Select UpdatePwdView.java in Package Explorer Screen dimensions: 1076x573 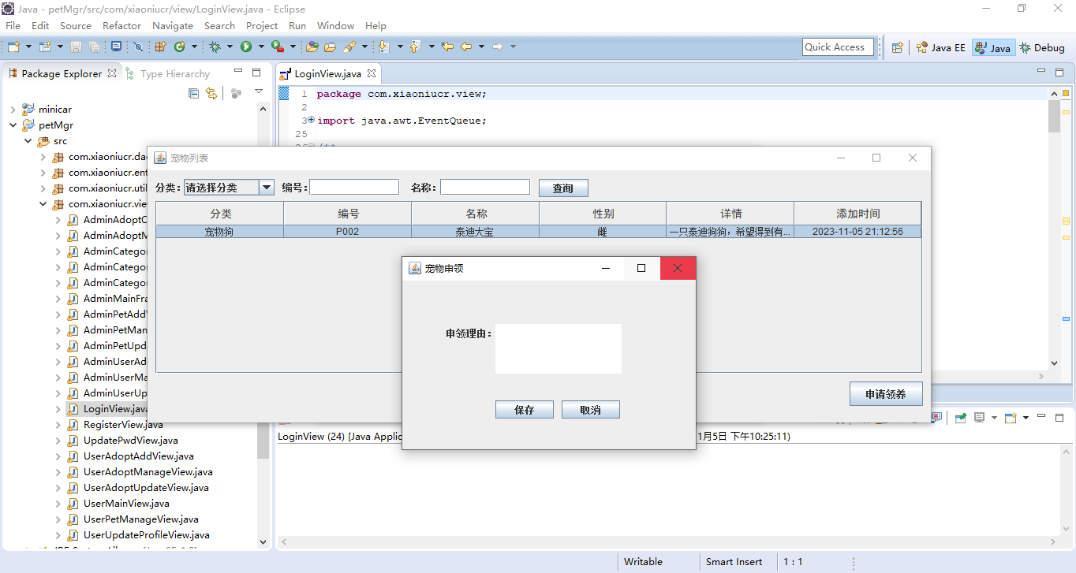pos(131,440)
